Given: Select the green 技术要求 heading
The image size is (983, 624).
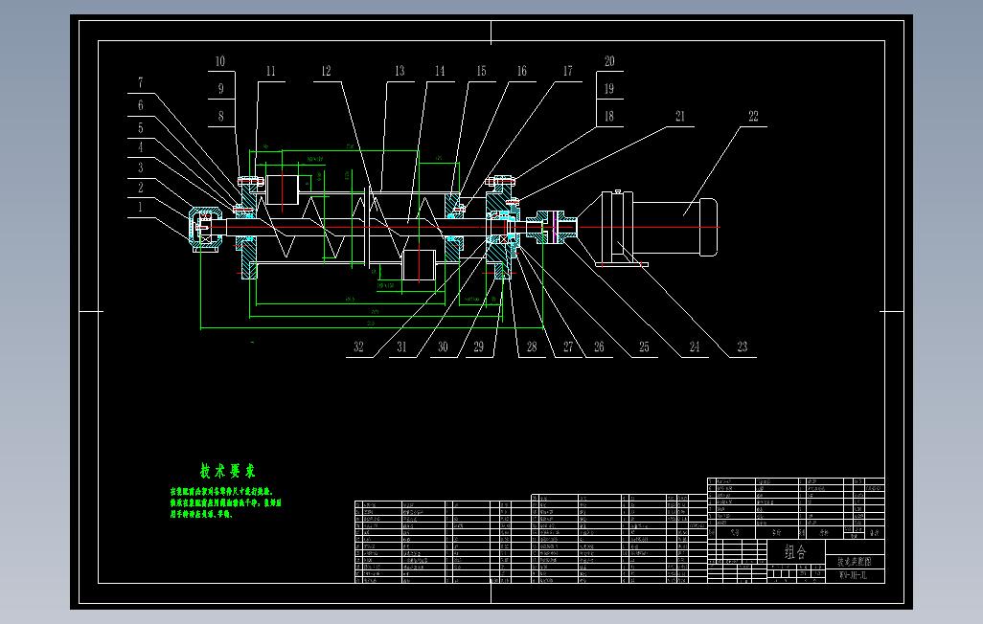Looking at the screenshot, I should click(227, 471).
